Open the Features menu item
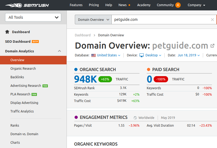The width and height of the screenshot is (217, 148). (x=76, y=5)
